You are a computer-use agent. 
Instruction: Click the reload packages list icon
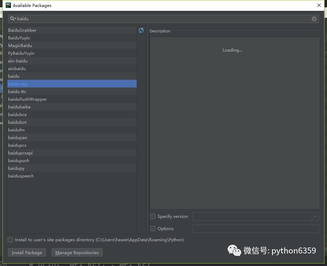(141, 31)
